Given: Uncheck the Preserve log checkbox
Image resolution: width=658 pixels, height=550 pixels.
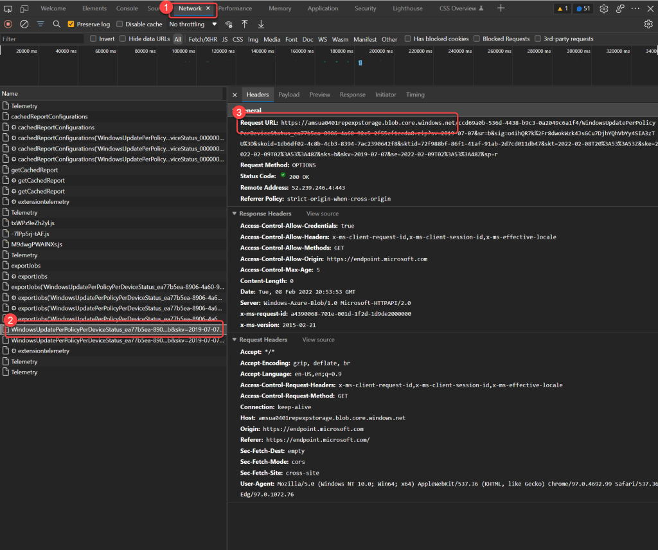Looking at the screenshot, I should (x=71, y=24).
